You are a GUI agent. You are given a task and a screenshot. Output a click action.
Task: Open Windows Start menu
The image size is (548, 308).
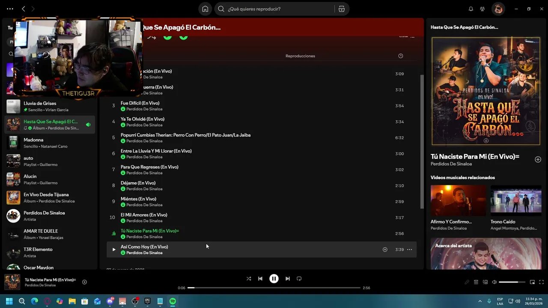tap(9, 301)
